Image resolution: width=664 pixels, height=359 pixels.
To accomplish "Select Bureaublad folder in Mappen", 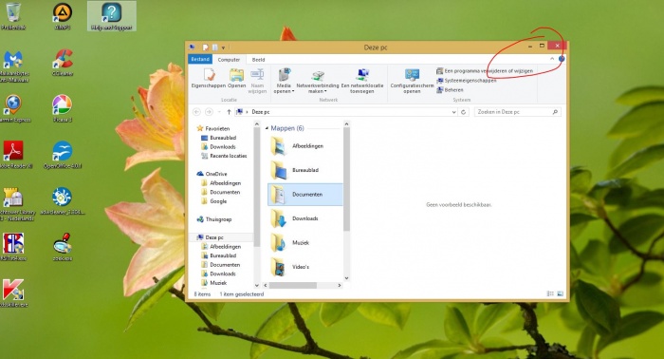I will point(304,170).
